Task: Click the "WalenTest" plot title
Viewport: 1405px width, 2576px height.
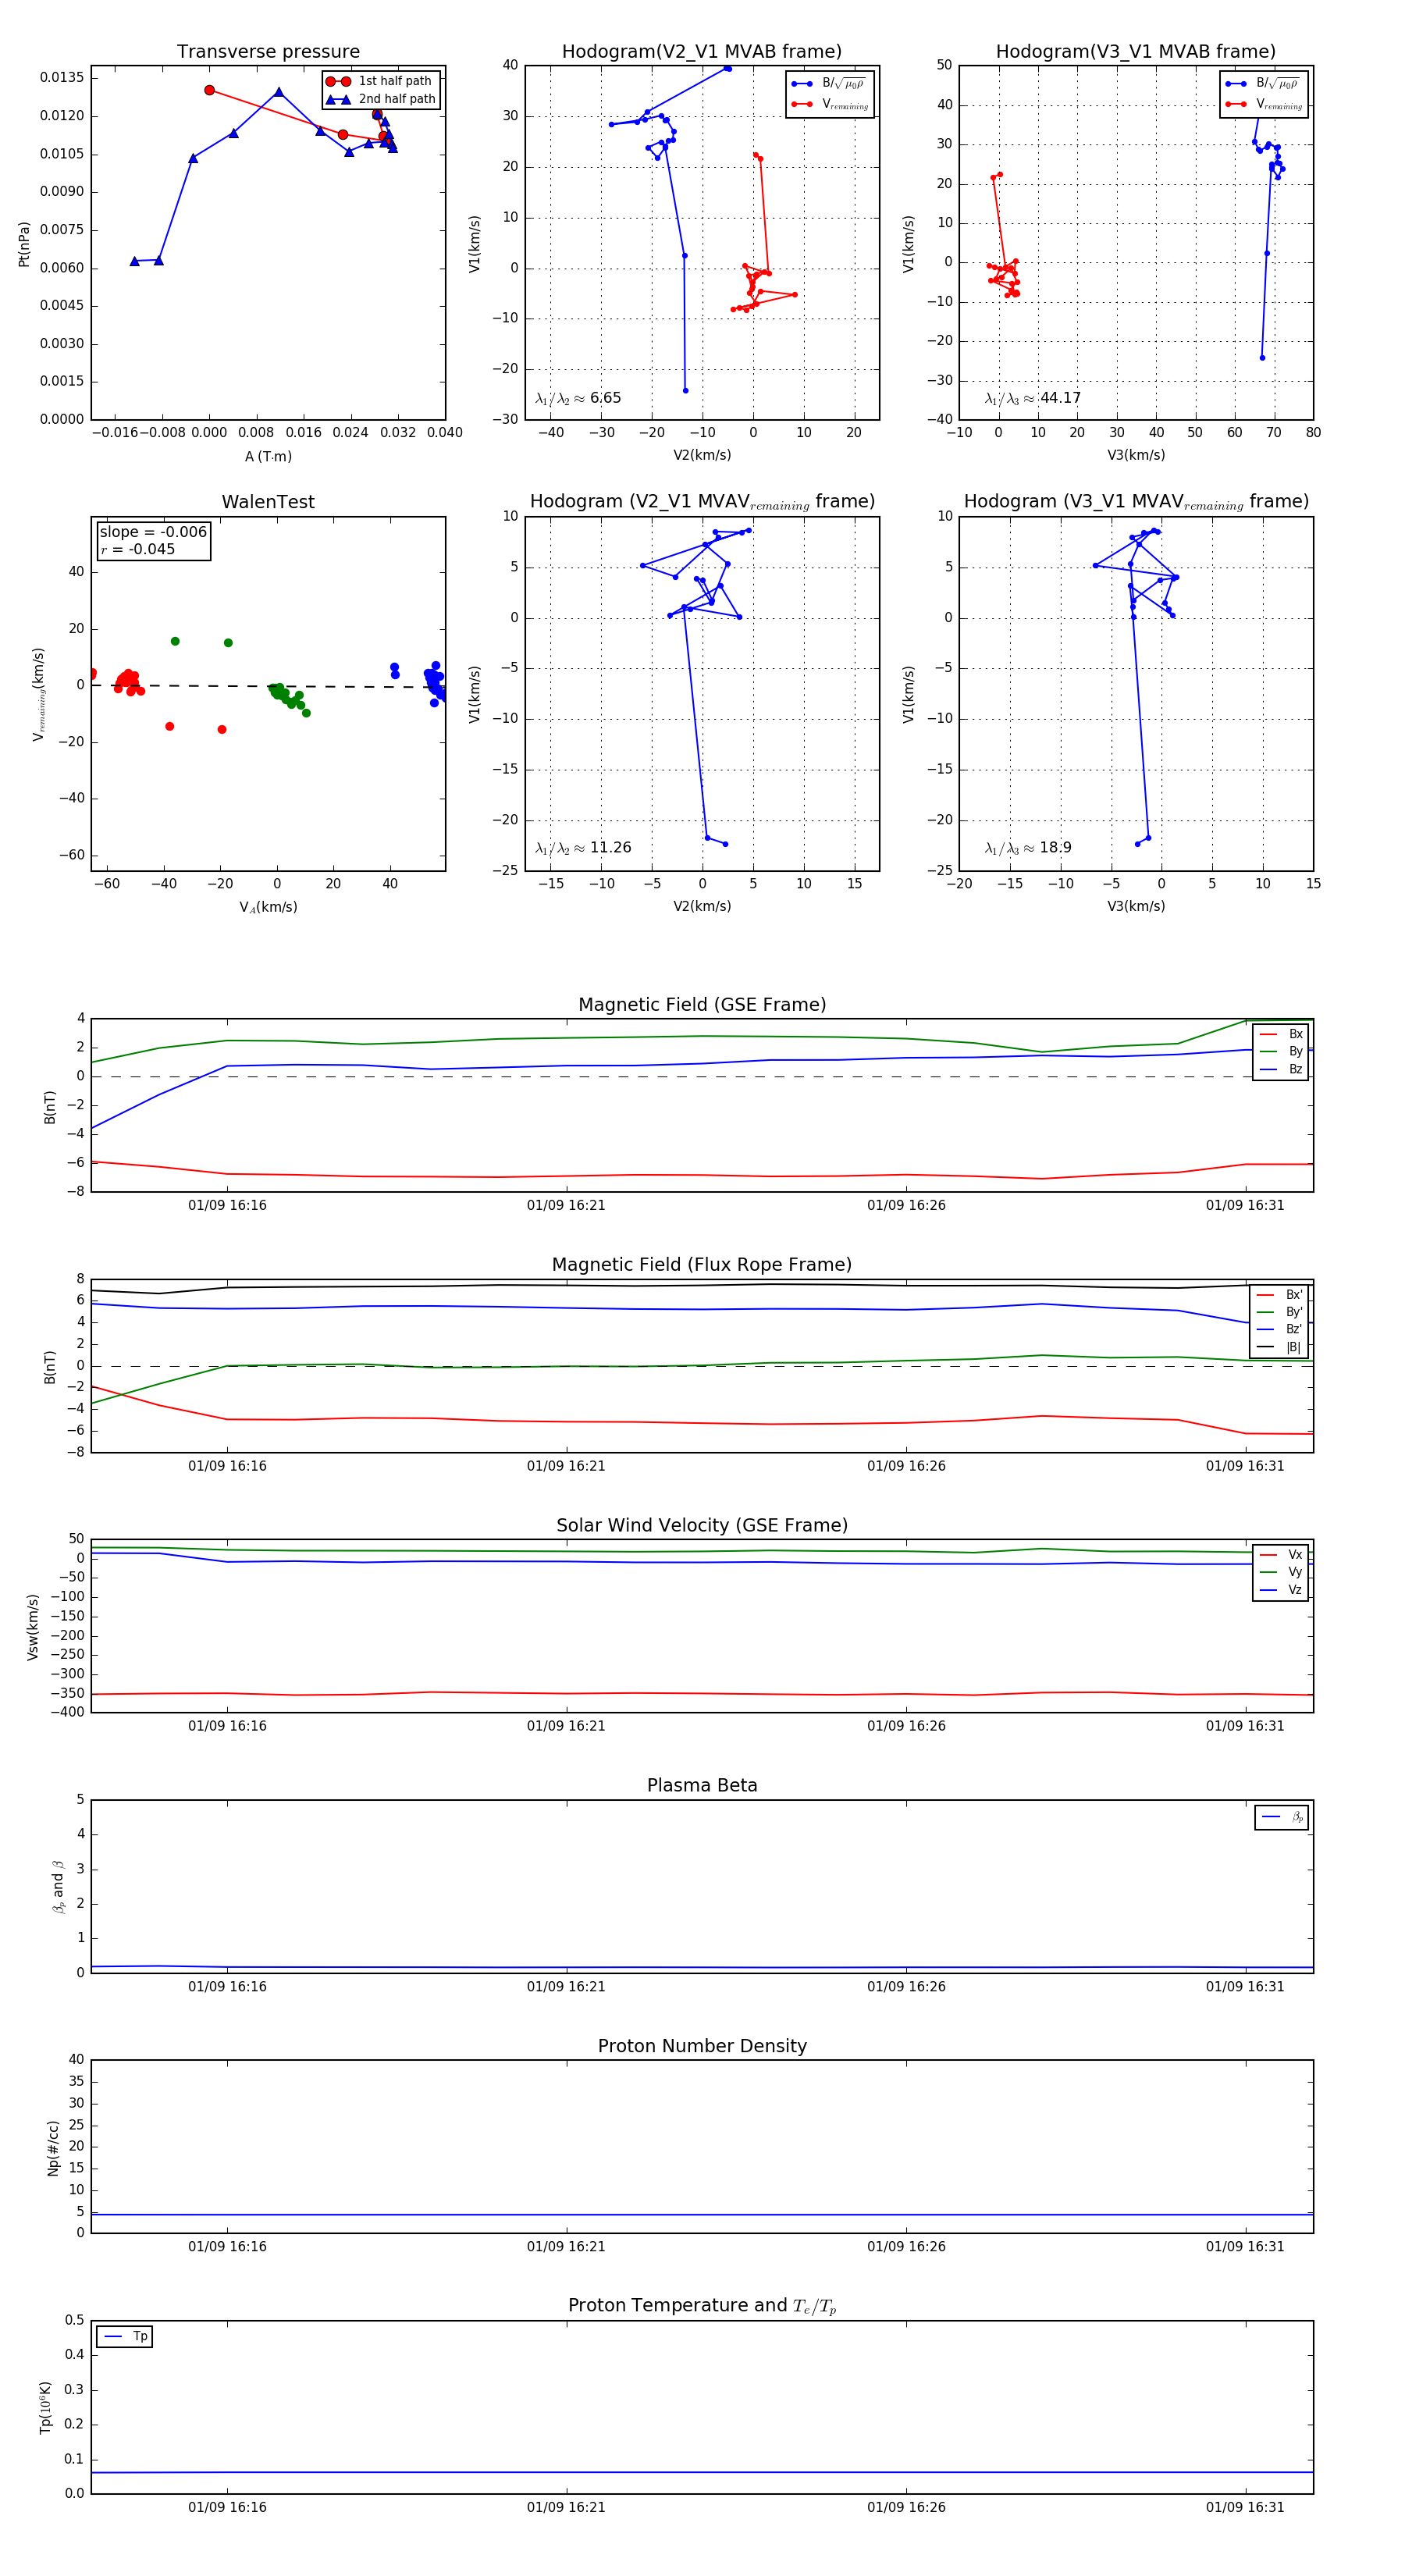Action: click(268, 502)
